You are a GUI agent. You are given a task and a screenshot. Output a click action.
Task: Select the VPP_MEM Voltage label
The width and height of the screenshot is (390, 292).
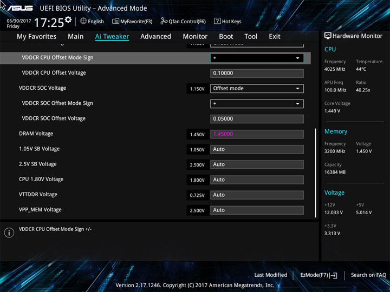(40, 210)
